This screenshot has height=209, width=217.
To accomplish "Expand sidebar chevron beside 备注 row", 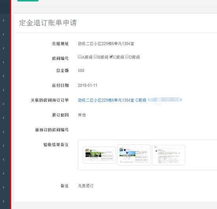I will [x=4, y=187].
